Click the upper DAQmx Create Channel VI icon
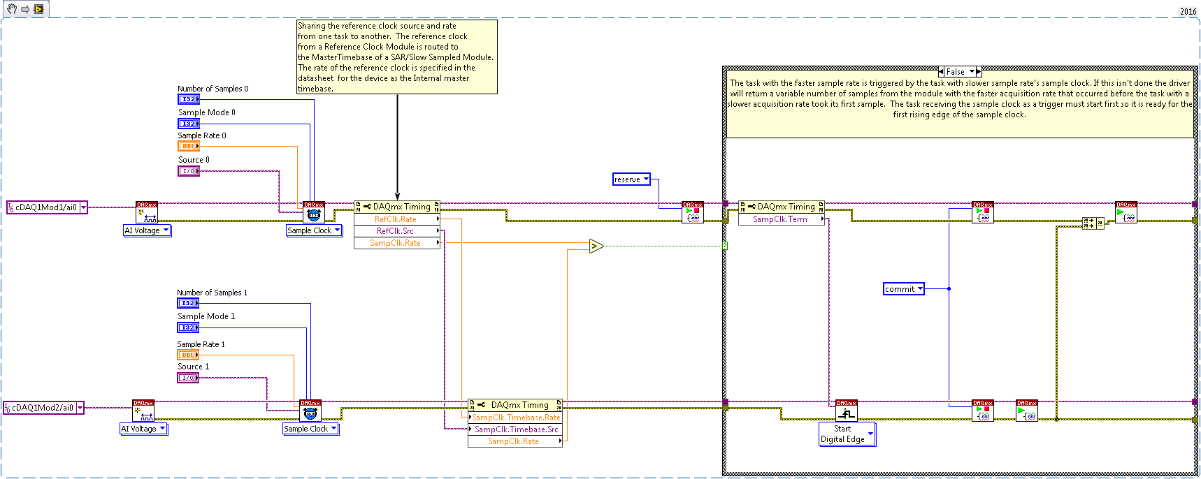 [x=147, y=212]
